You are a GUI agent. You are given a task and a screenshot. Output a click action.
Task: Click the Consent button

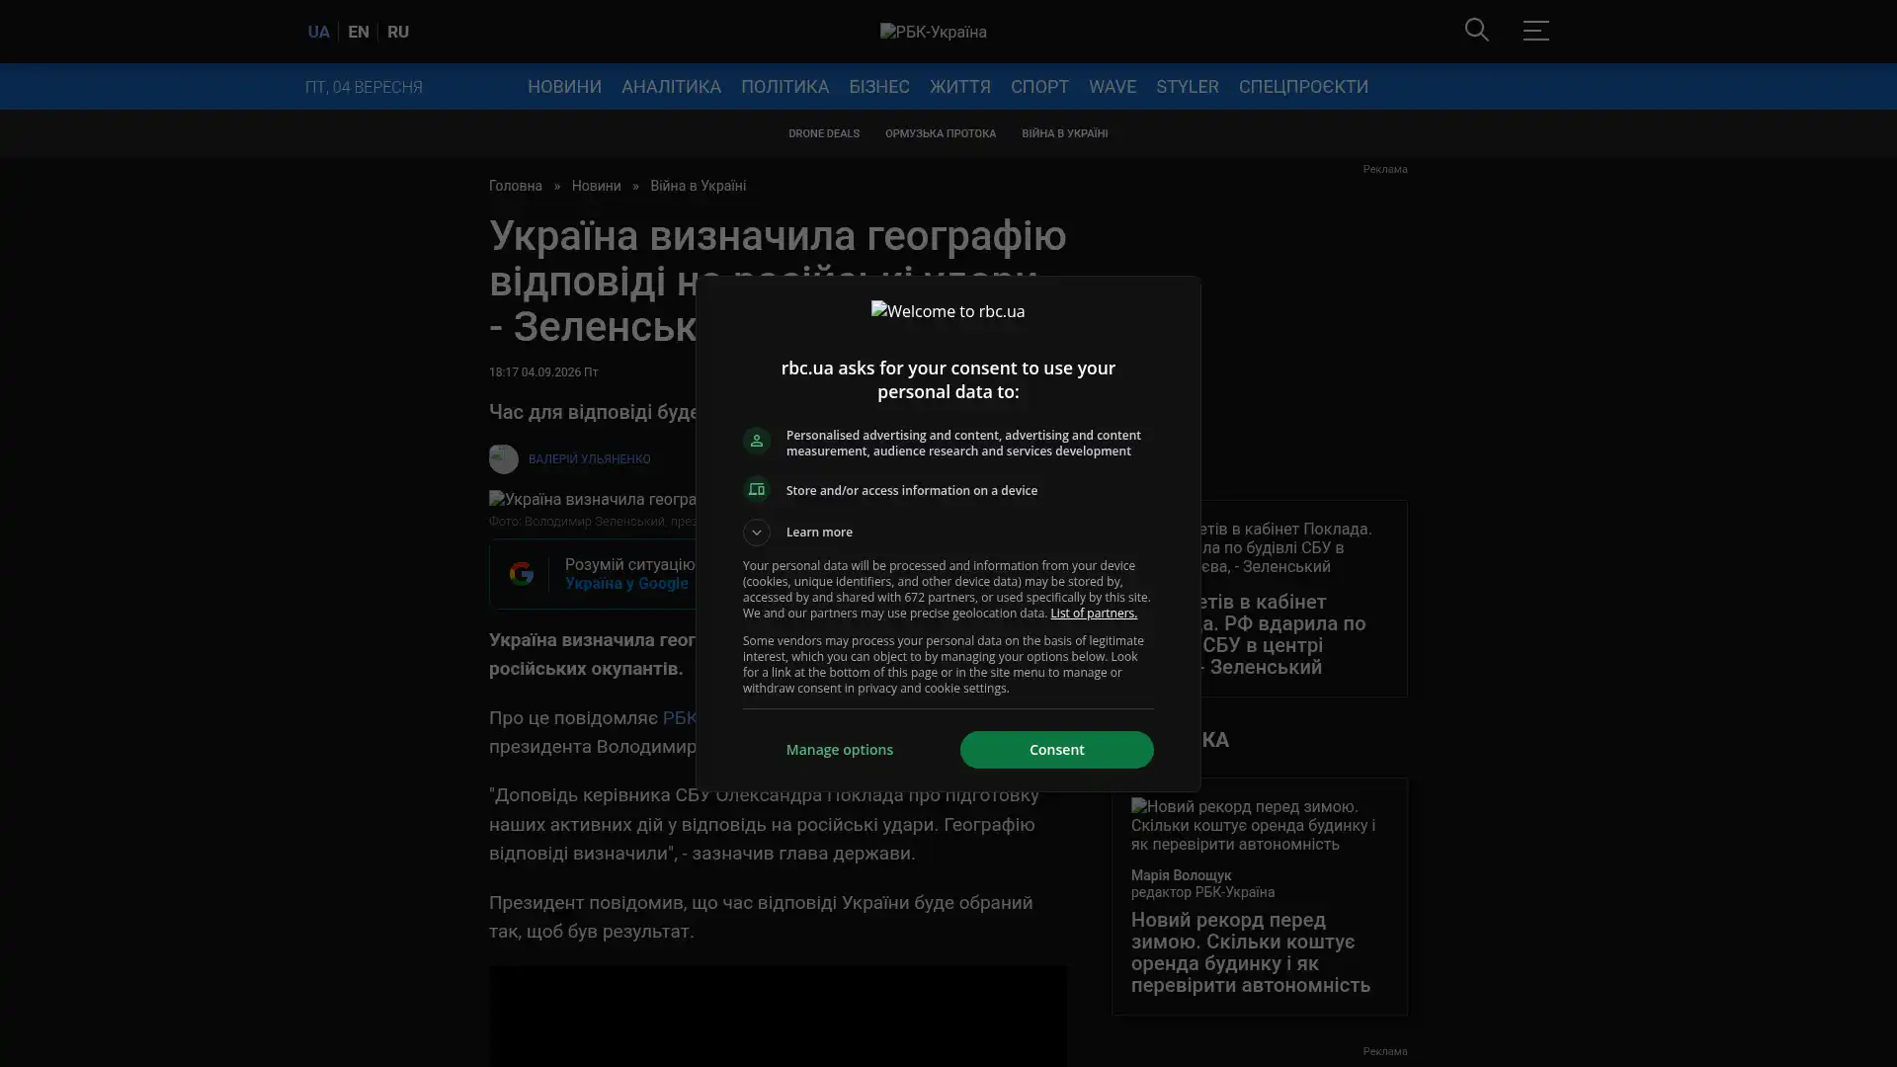(1056, 750)
